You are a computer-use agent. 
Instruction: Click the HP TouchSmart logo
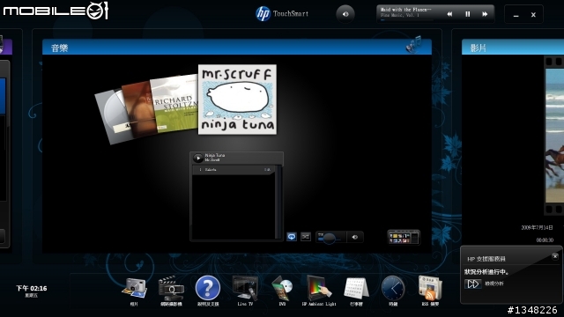coord(282,14)
